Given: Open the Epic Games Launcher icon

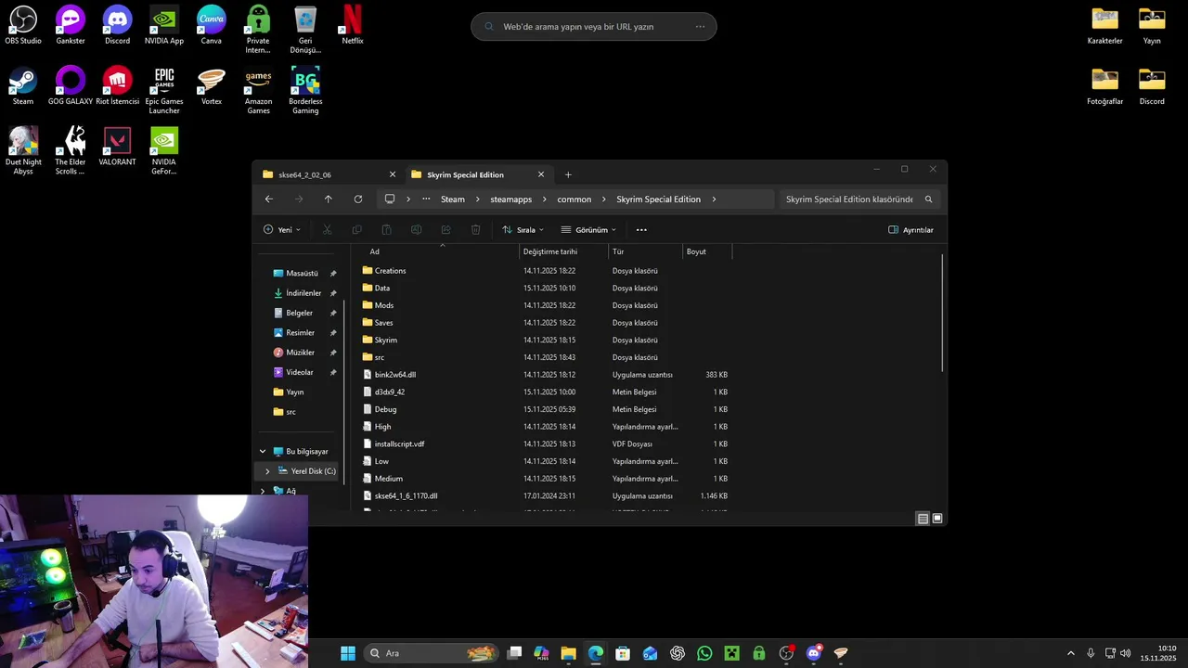Looking at the screenshot, I should click(x=164, y=90).
